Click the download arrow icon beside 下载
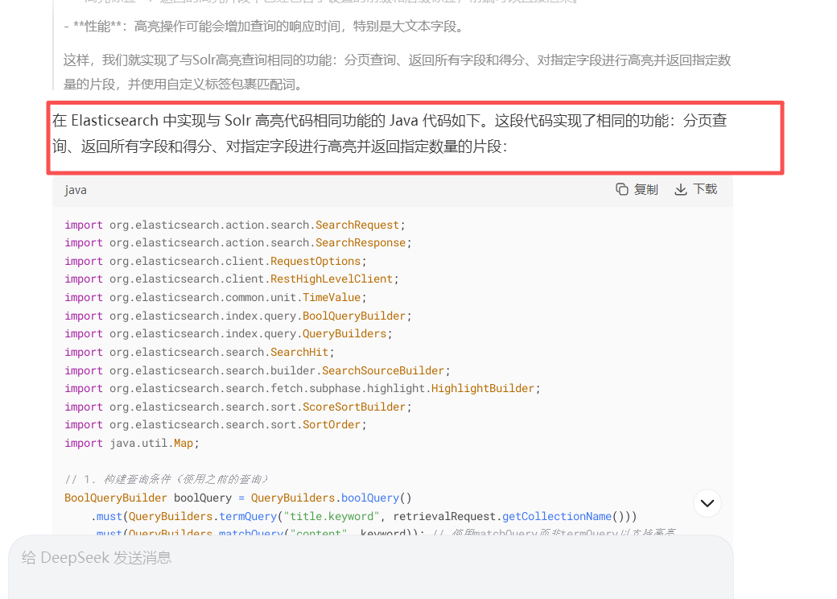This screenshot has height=599, width=837. (681, 189)
